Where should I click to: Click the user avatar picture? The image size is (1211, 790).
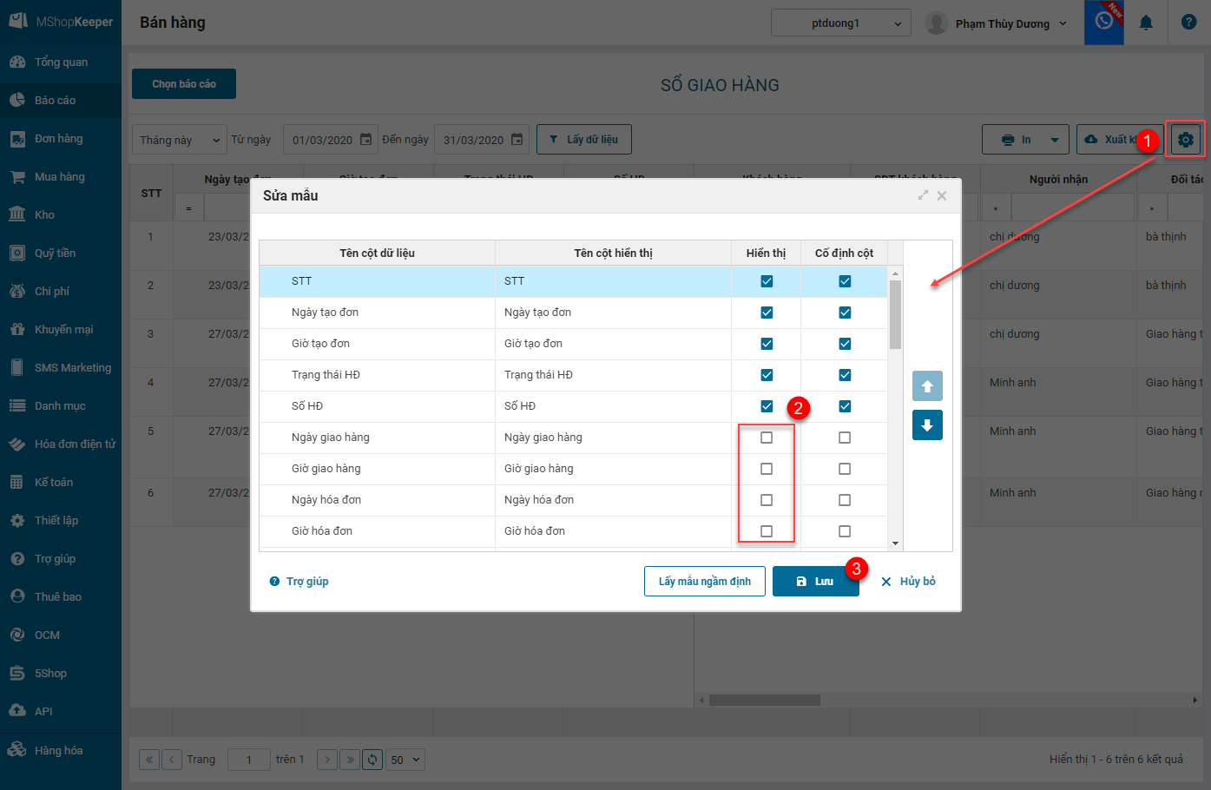click(937, 23)
